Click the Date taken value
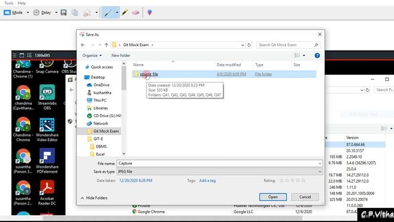Viewport: 394px width, 222px height. [x=135, y=181]
